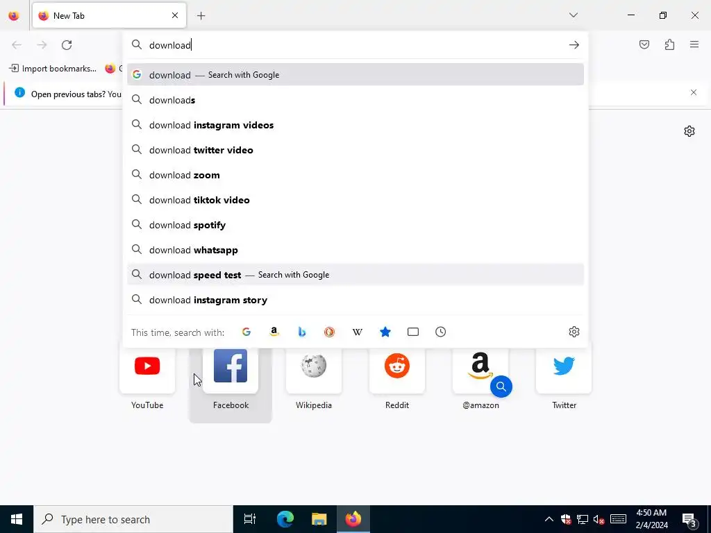Click the Windows taskbar search box
This screenshot has height=533, width=711.
[133, 519]
